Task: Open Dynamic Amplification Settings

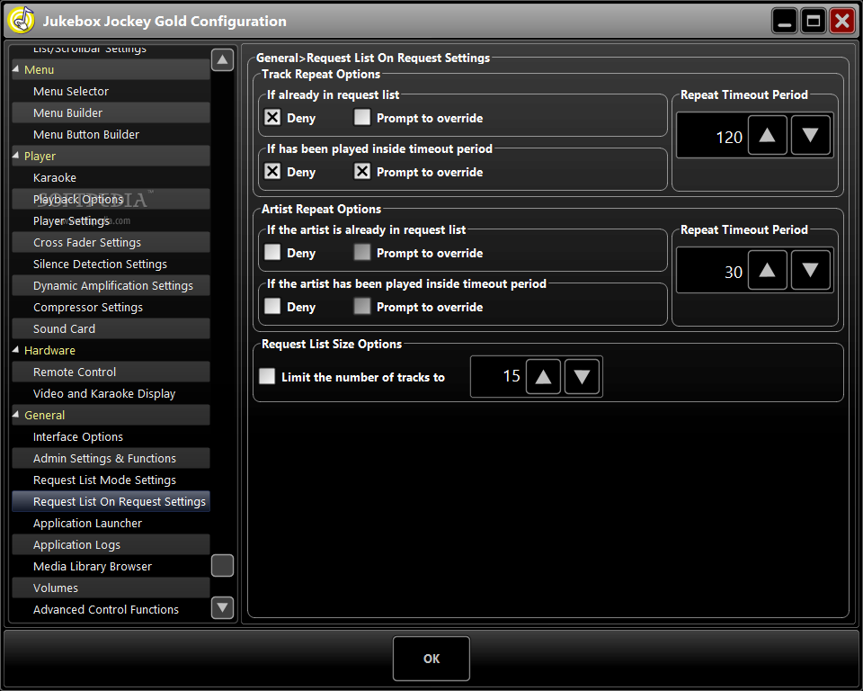Action: coord(111,285)
